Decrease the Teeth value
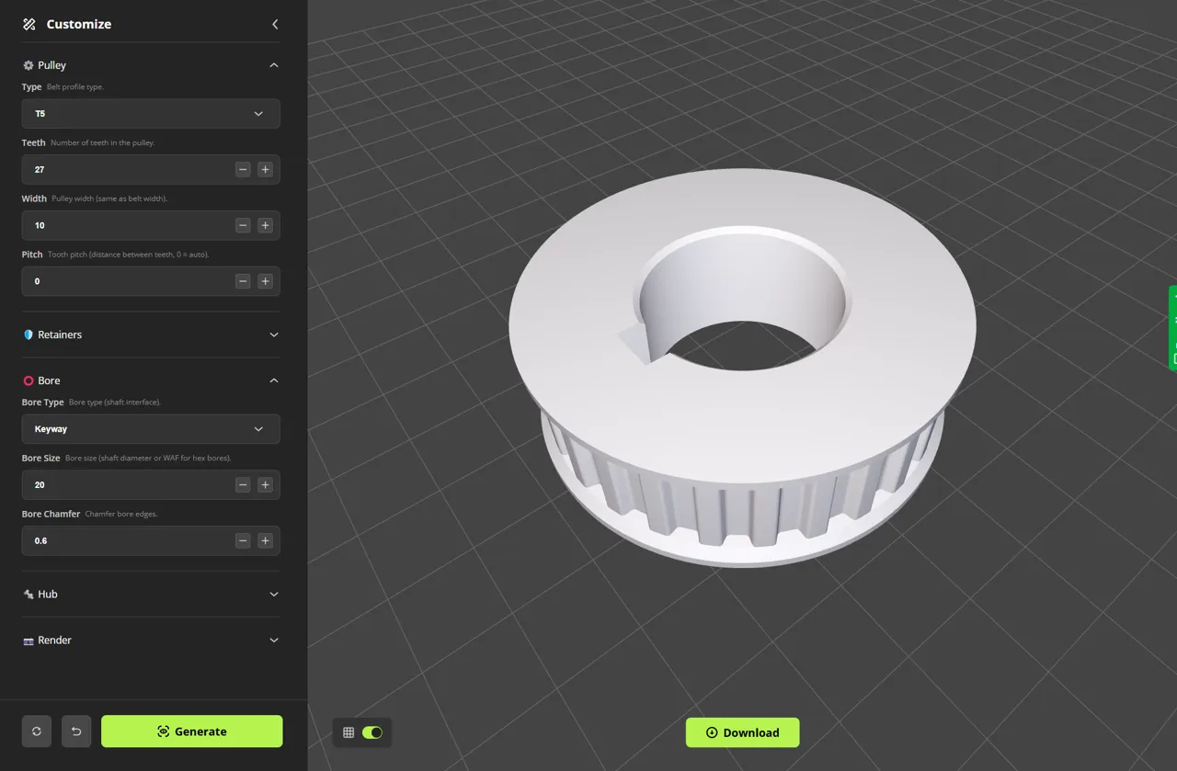 pos(243,170)
